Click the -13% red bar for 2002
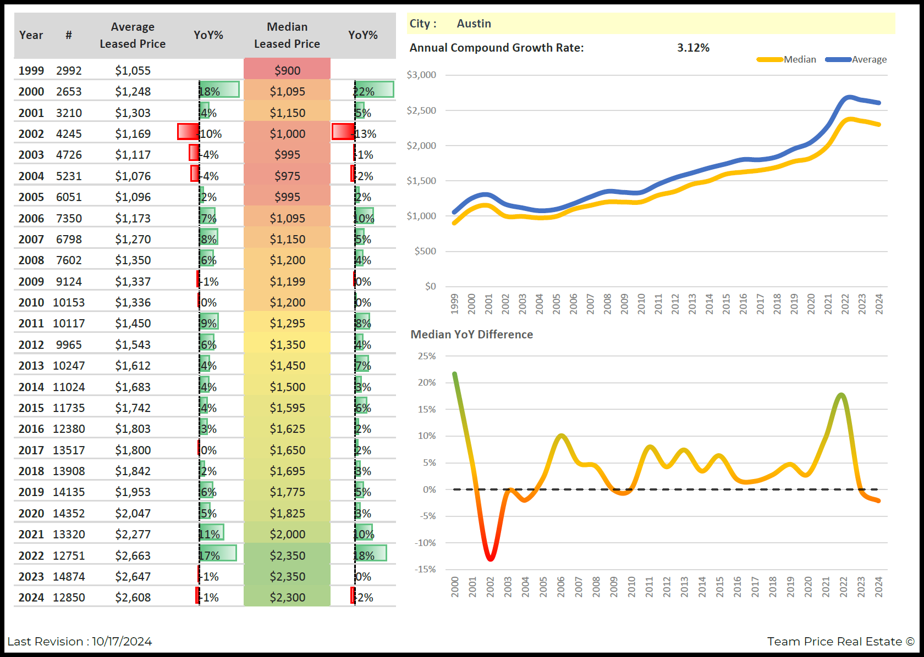This screenshot has height=657, width=924. pos(344,132)
